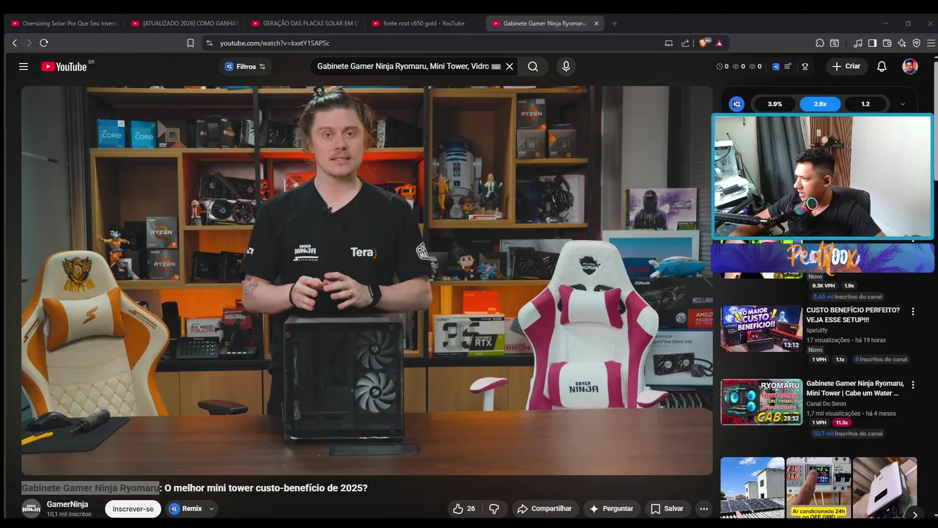Click the vidIQ trophy icon in header
Viewport: 938px width, 528px height.
click(x=805, y=67)
